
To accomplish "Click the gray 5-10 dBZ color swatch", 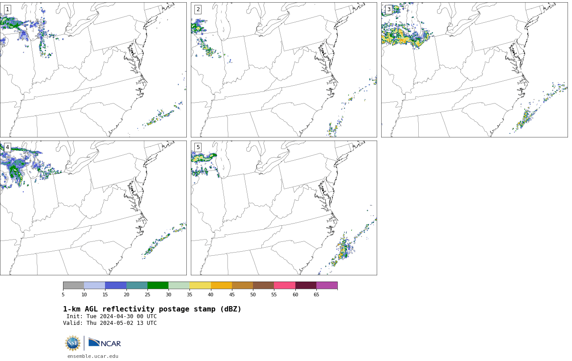I will [x=73, y=286].
